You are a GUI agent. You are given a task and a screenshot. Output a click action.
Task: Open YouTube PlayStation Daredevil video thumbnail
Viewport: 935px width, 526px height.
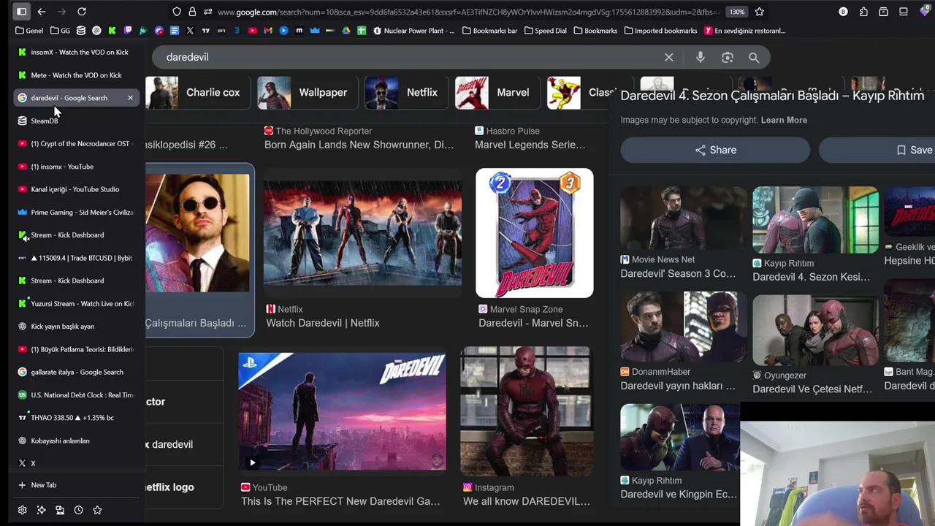pos(342,411)
